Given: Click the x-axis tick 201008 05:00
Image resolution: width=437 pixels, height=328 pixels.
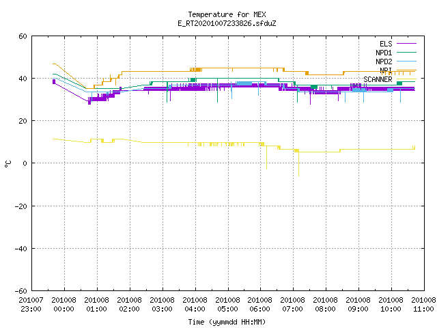Looking at the screenshot, I should [227, 305].
